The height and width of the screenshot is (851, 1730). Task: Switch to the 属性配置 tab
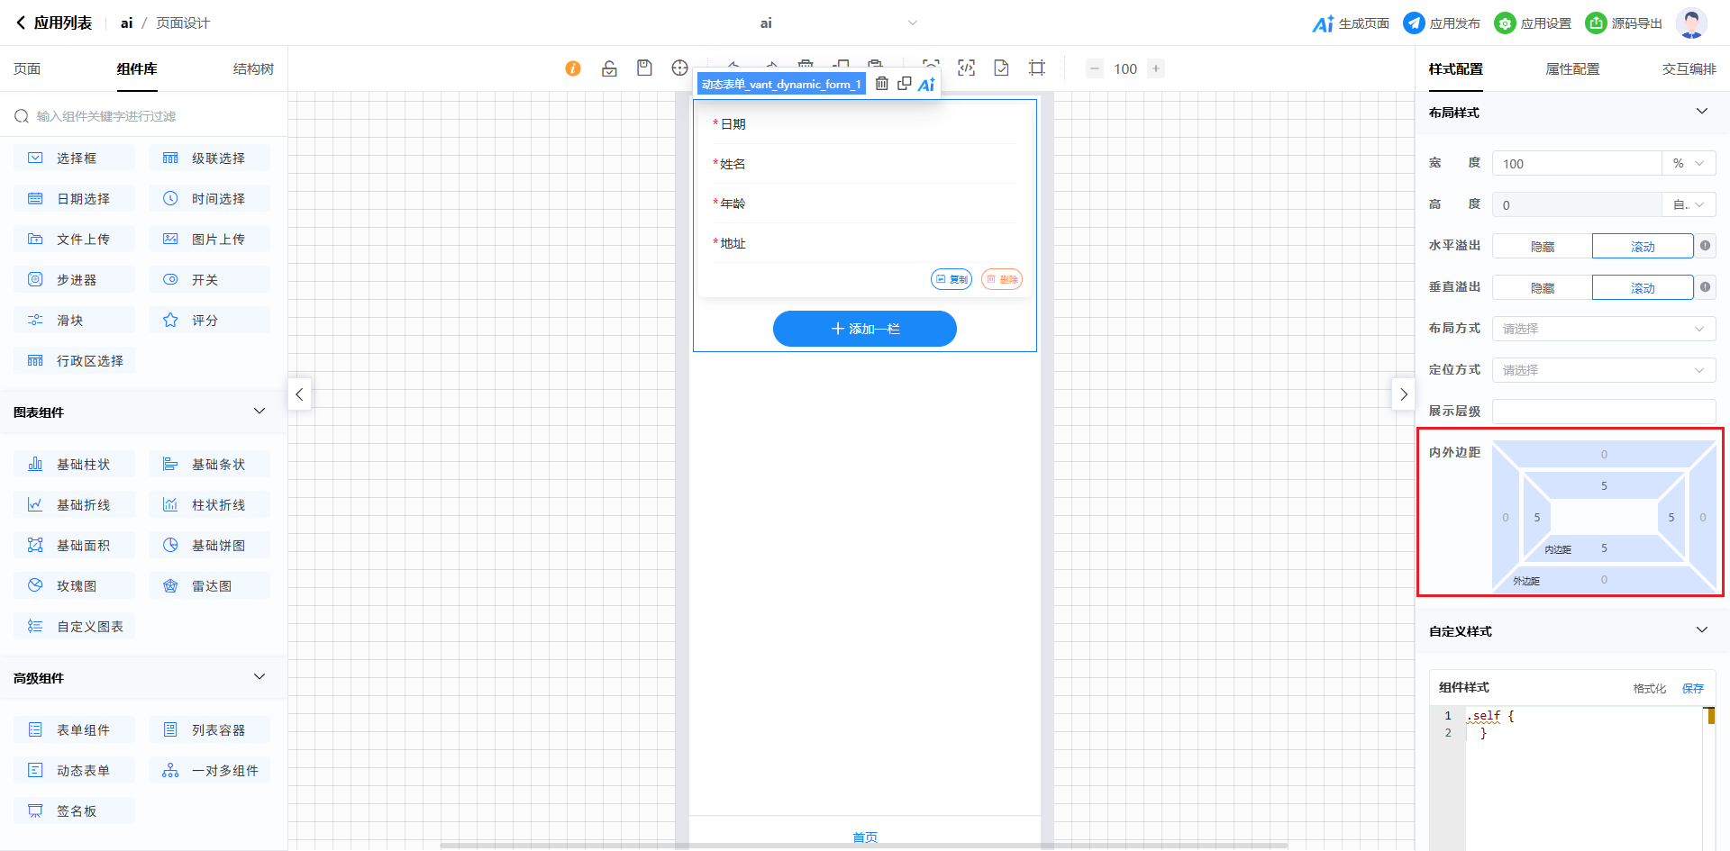tap(1572, 69)
